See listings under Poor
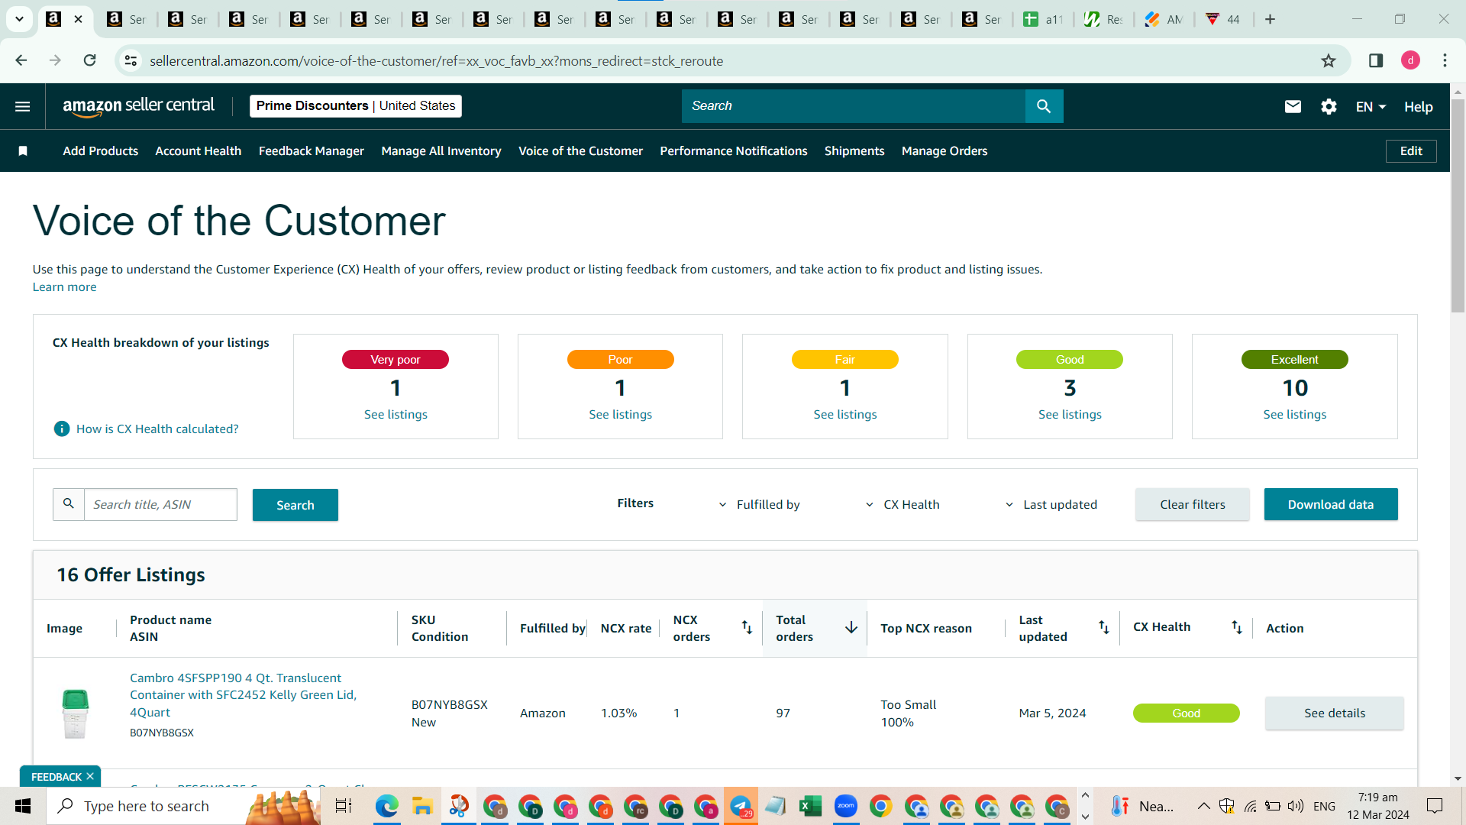 [x=621, y=415]
